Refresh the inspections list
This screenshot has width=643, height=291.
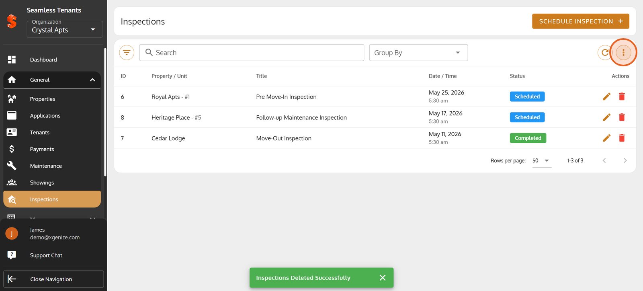point(604,53)
